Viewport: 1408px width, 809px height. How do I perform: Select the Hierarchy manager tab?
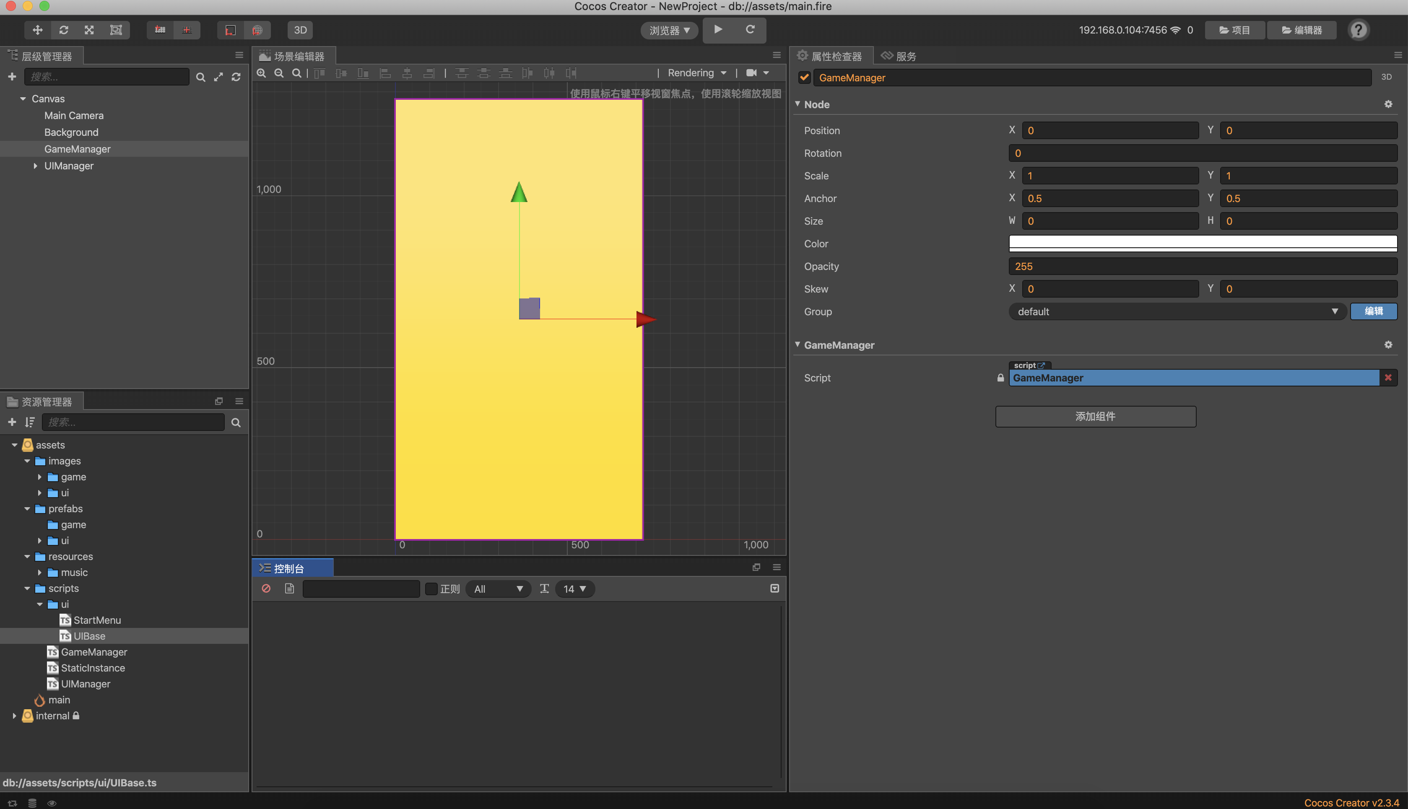(41, 56)
